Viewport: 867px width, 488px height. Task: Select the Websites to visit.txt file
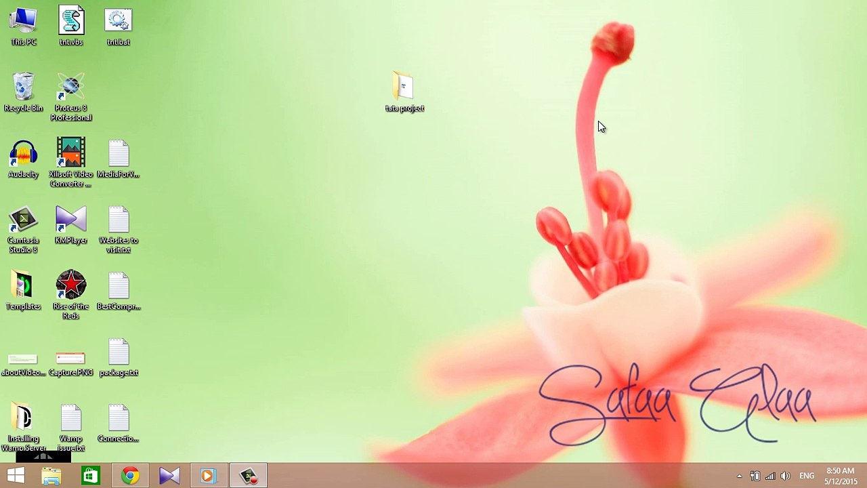[118, 230]
